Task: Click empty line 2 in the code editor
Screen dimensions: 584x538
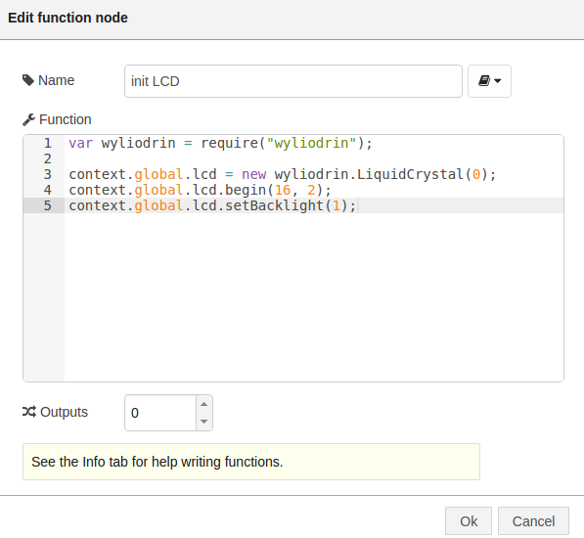Action: [x=314, y=158]
